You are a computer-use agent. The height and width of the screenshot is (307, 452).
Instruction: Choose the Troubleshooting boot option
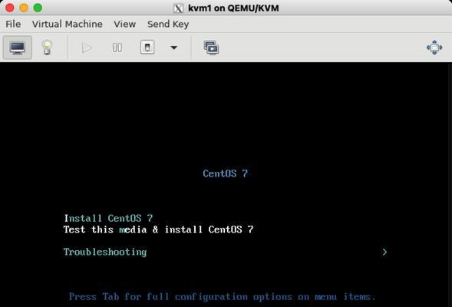pos(105,253)
